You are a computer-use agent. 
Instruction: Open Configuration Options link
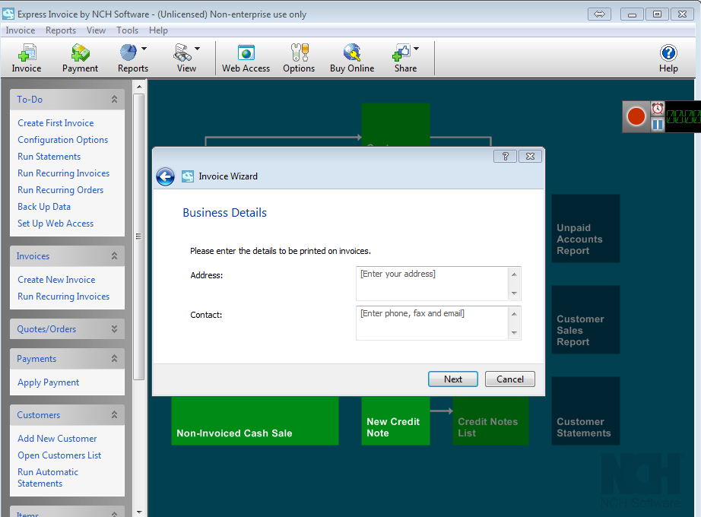tap(63, 140)
